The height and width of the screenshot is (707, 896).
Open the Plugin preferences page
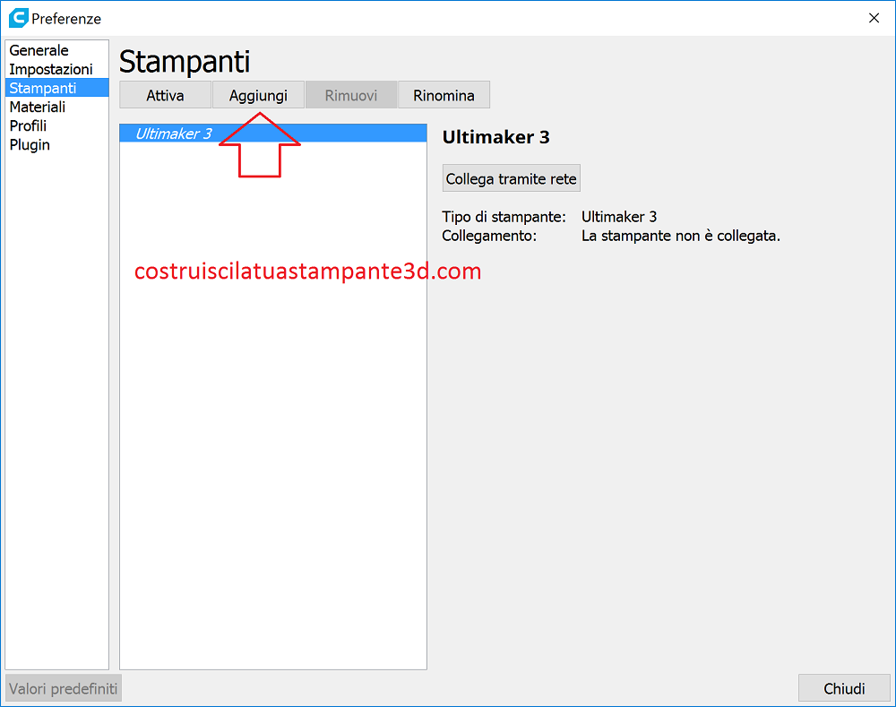pos(56,144)
